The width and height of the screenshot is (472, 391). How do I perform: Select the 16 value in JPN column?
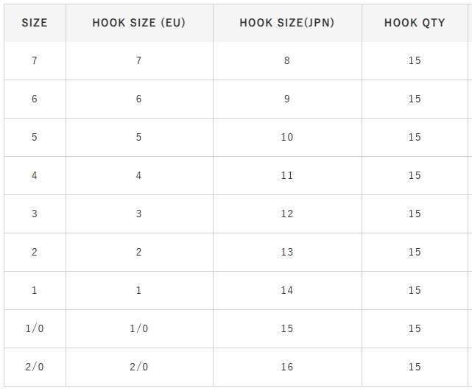pos(287,367)
